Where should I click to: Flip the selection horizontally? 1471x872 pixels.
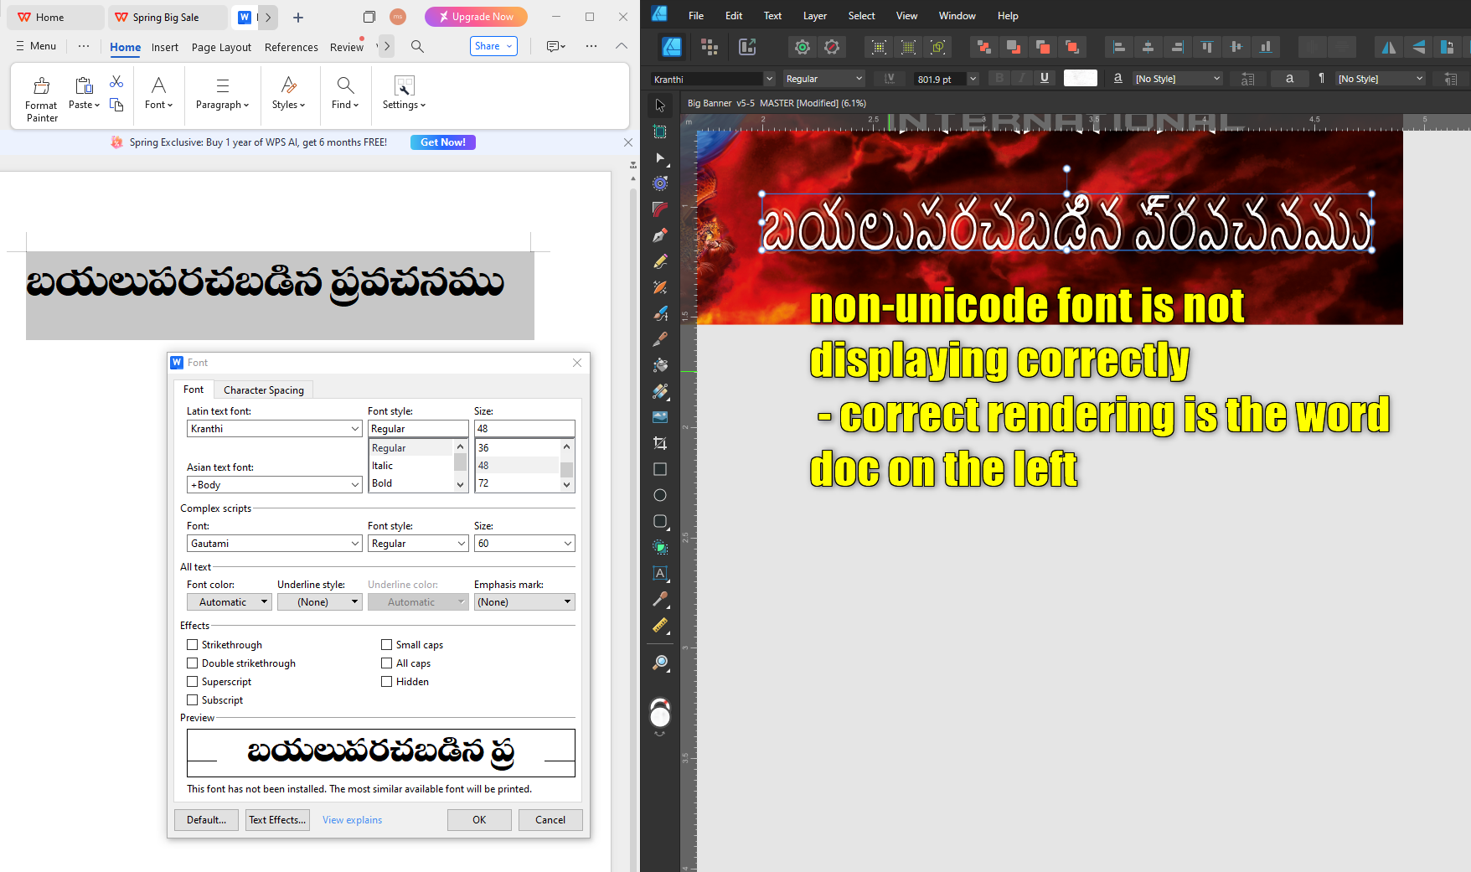pos(1388,47)
